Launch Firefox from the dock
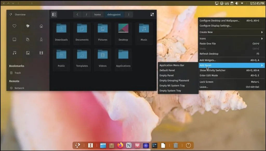This screenshot has height=151, width=266. (120, 145)
